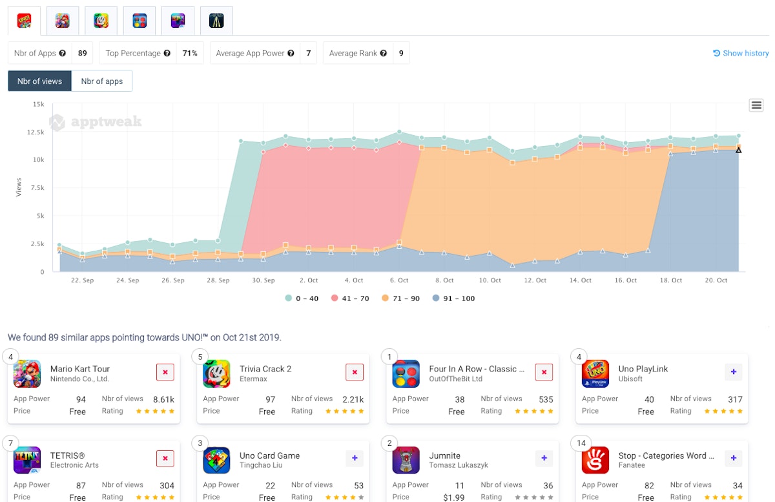Open the Show history link
This screenshot has width=775, height=502.
coord(741,54)
